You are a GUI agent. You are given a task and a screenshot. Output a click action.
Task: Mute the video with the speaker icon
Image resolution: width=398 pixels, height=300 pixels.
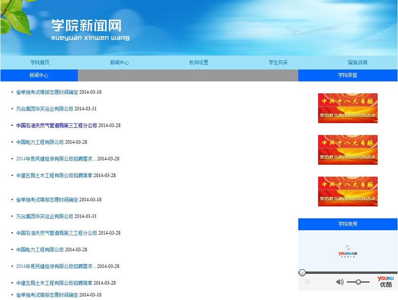339,282
